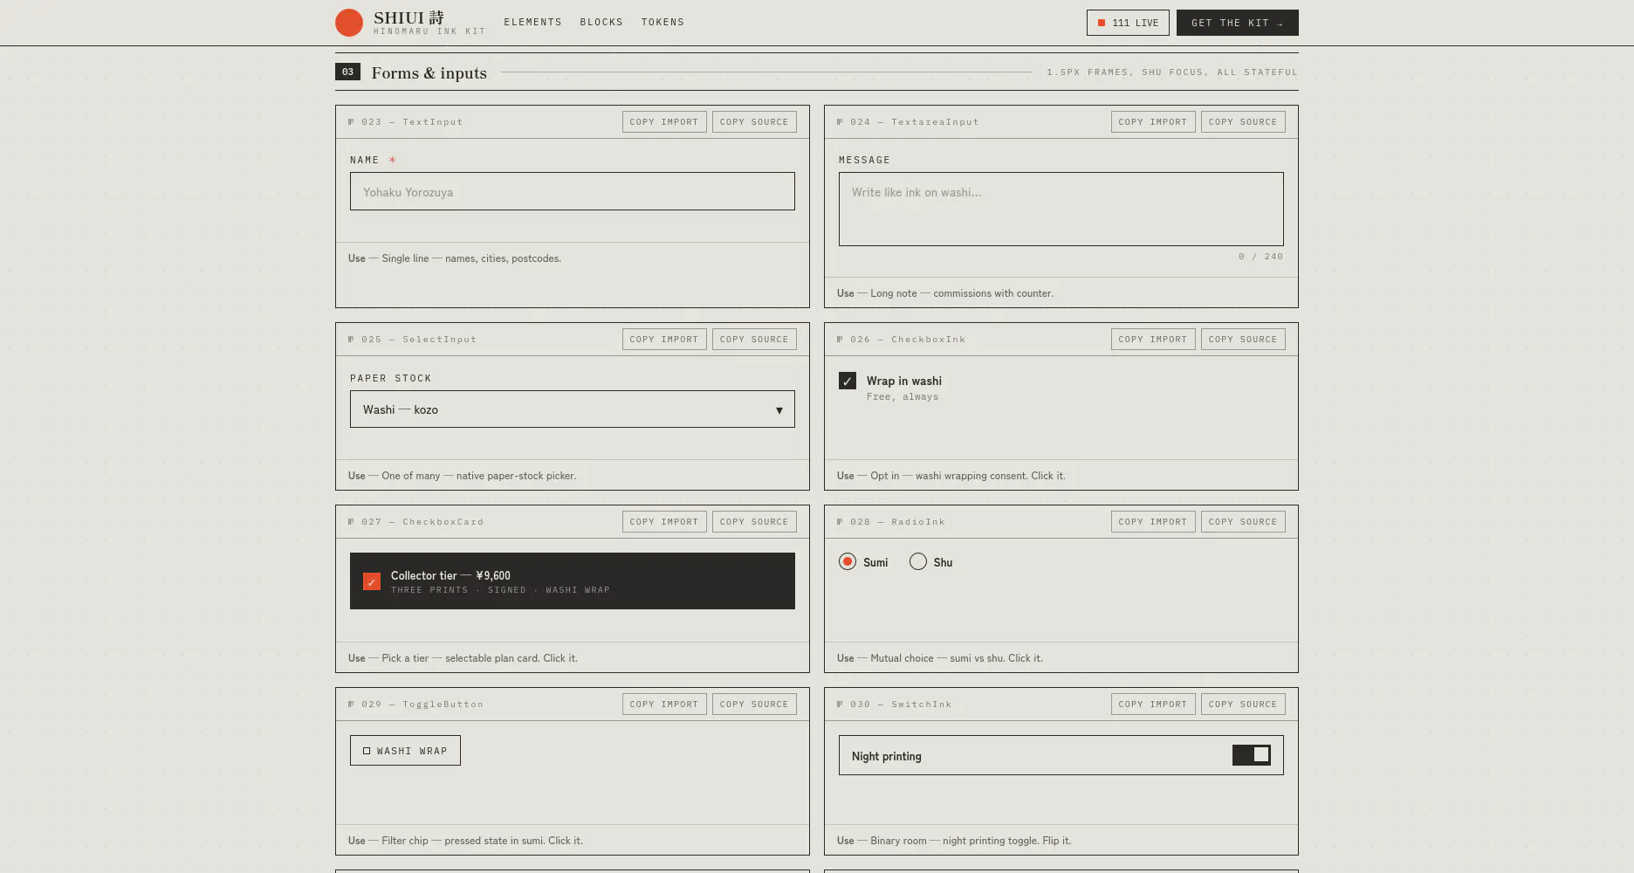Screen dimensions: 1634x873
Task: Uncheck the Collector tier card checkbox
Action: pyautogui.click(x=372, y=581)
